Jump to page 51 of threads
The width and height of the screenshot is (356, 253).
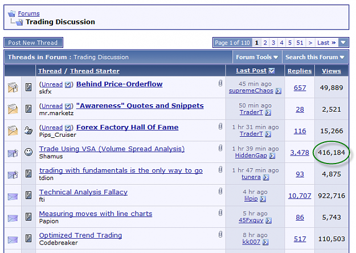(x=300, y=43)
